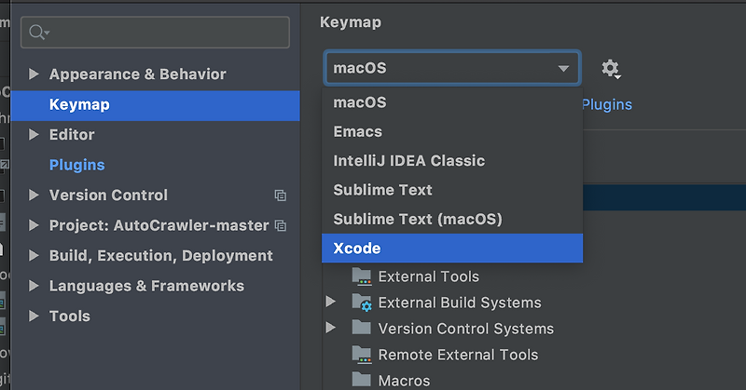Viewport: 746px width, 390px height.
Task: Expand the Editor settings section
Action: coord(35,135)
